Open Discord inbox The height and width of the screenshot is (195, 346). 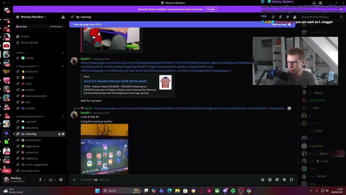[314, 3]
